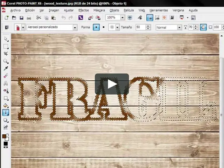Viewport: 224px width, 168px height.
Task: Select the Eraser tool
Action: 6,76
